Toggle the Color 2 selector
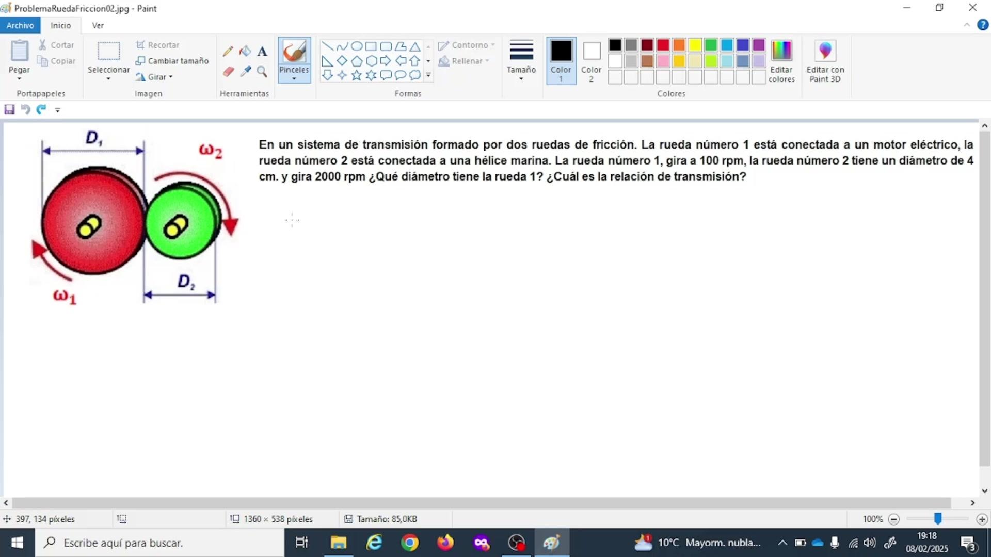The image size is (991, 557). click(591, 60)
